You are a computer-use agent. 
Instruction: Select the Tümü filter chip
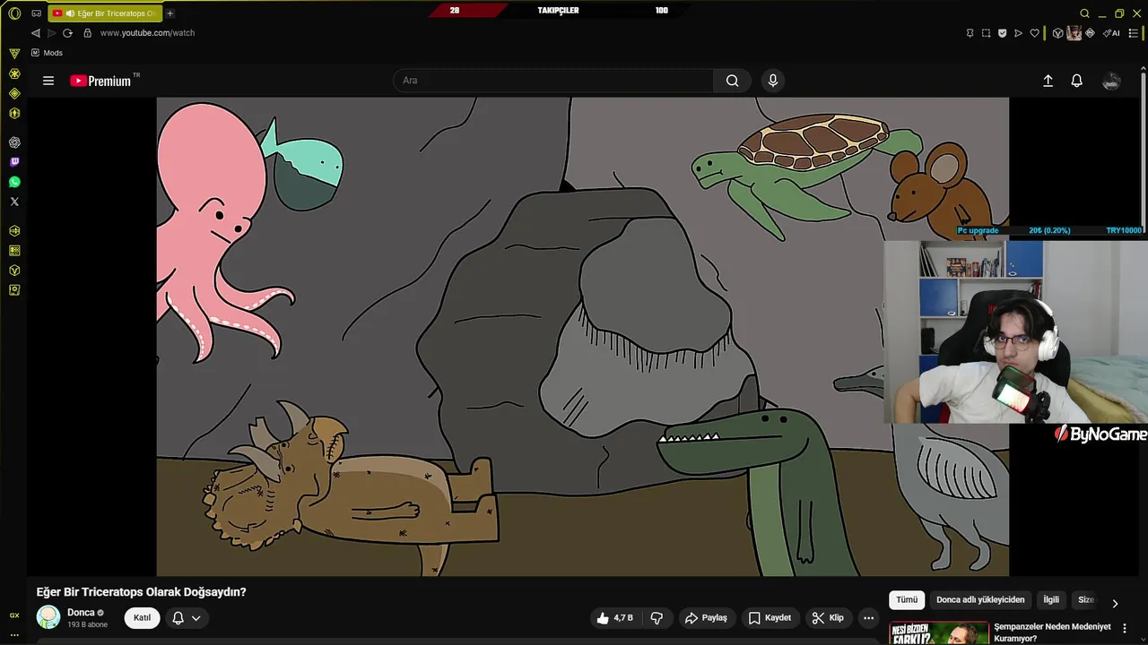907,599
